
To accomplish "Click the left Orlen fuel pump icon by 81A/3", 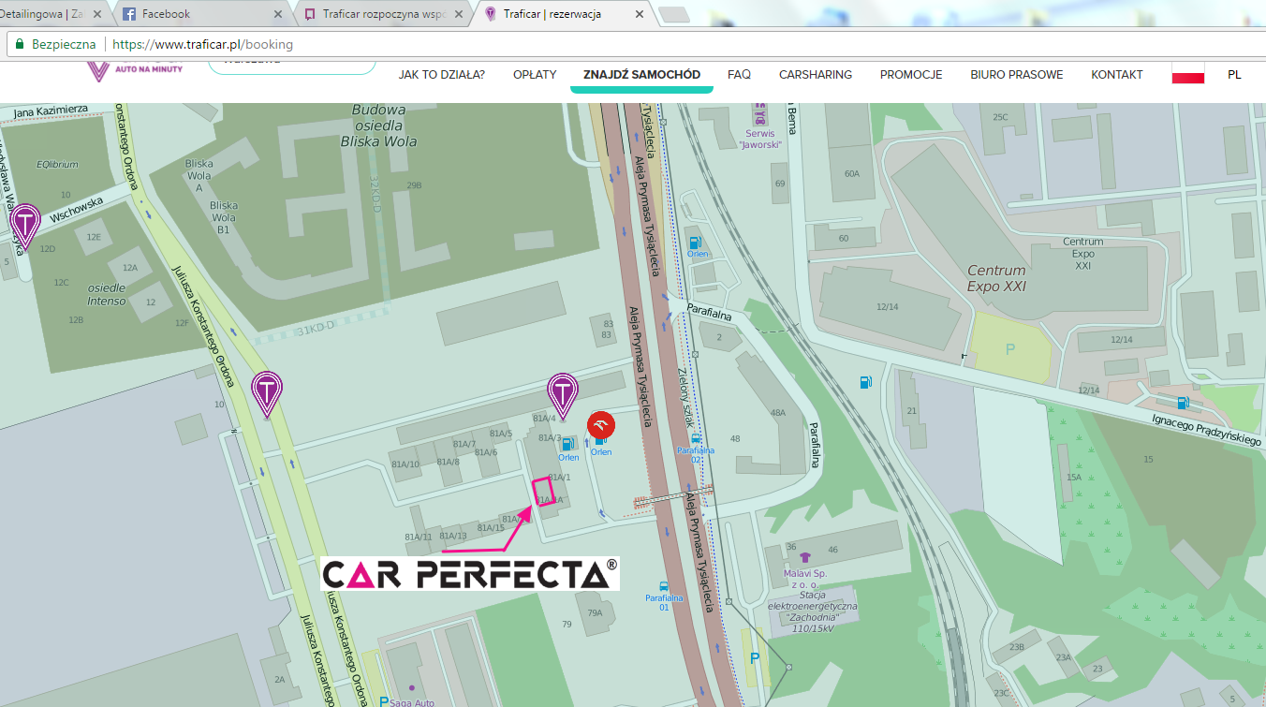I will 567,445.
